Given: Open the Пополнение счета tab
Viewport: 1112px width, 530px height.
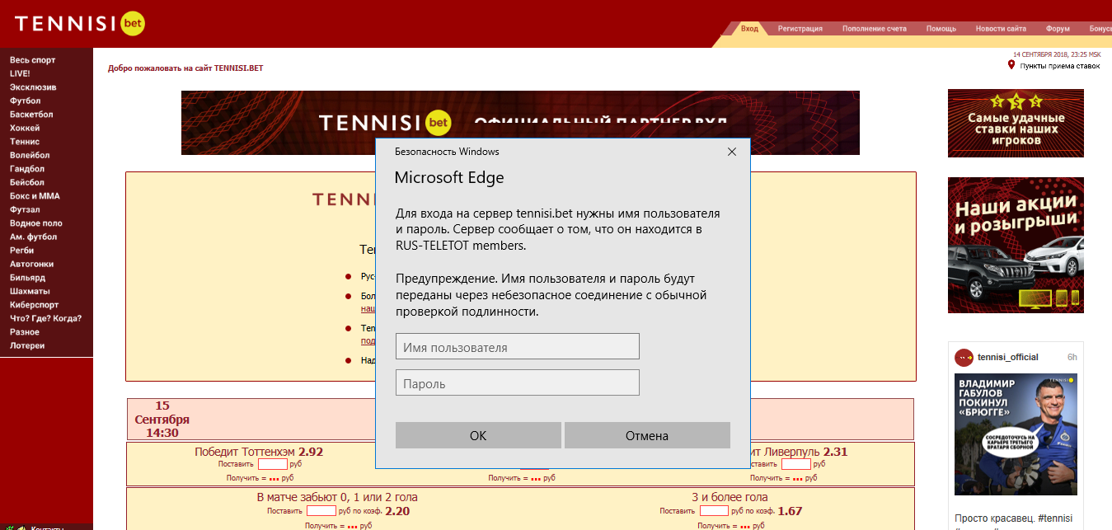Looking at the screenshot, I should [x=874, y=29].
